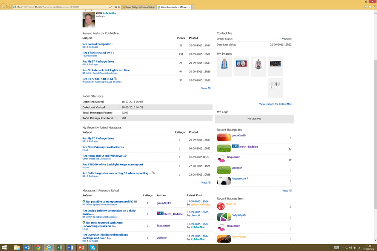Open 'Re: I feel cheated by BT' post
The width and height of the screenshot is (377, 251).
pos(98,53)
